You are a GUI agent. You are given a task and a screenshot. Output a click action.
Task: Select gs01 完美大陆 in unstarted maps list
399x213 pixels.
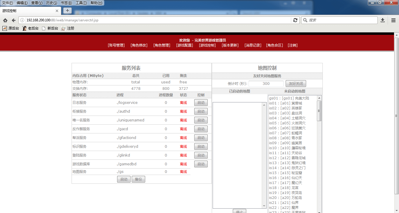click(289, 98)
